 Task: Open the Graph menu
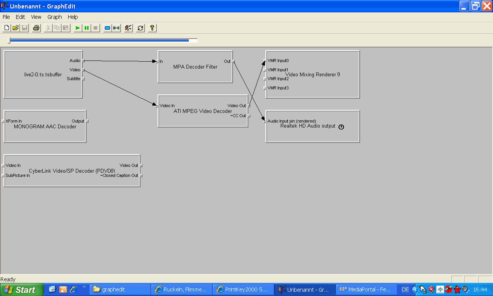pyautogui.click(x=55, y=17)
